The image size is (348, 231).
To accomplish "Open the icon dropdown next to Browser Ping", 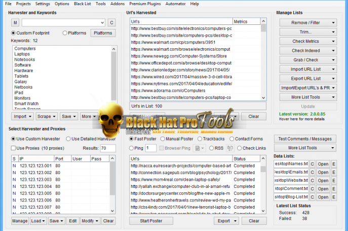I will coord(199,148).
